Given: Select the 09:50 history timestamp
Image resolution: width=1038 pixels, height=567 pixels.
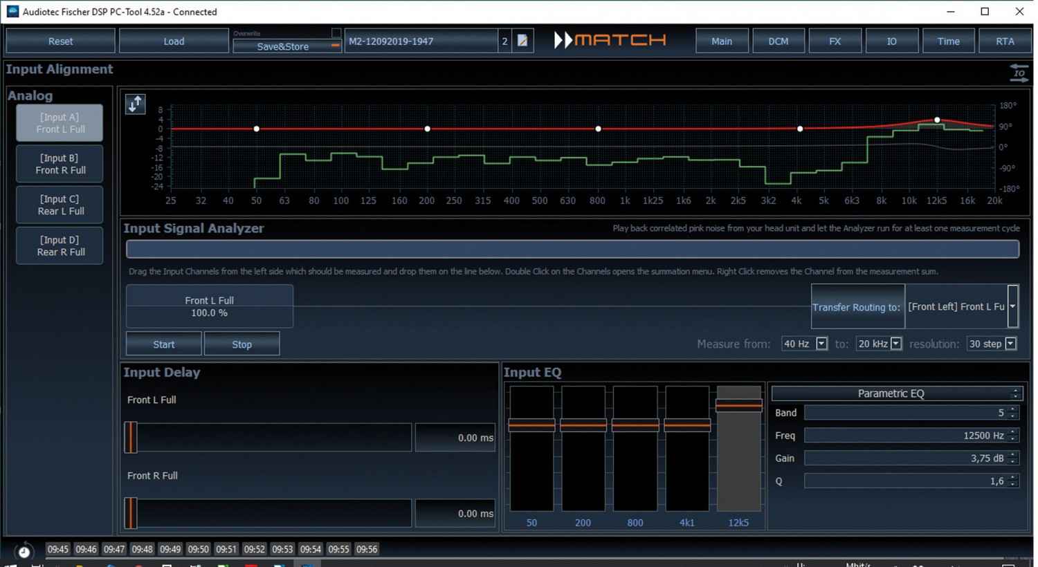Looking at the screenshot, I should click(x=198, y=549).
